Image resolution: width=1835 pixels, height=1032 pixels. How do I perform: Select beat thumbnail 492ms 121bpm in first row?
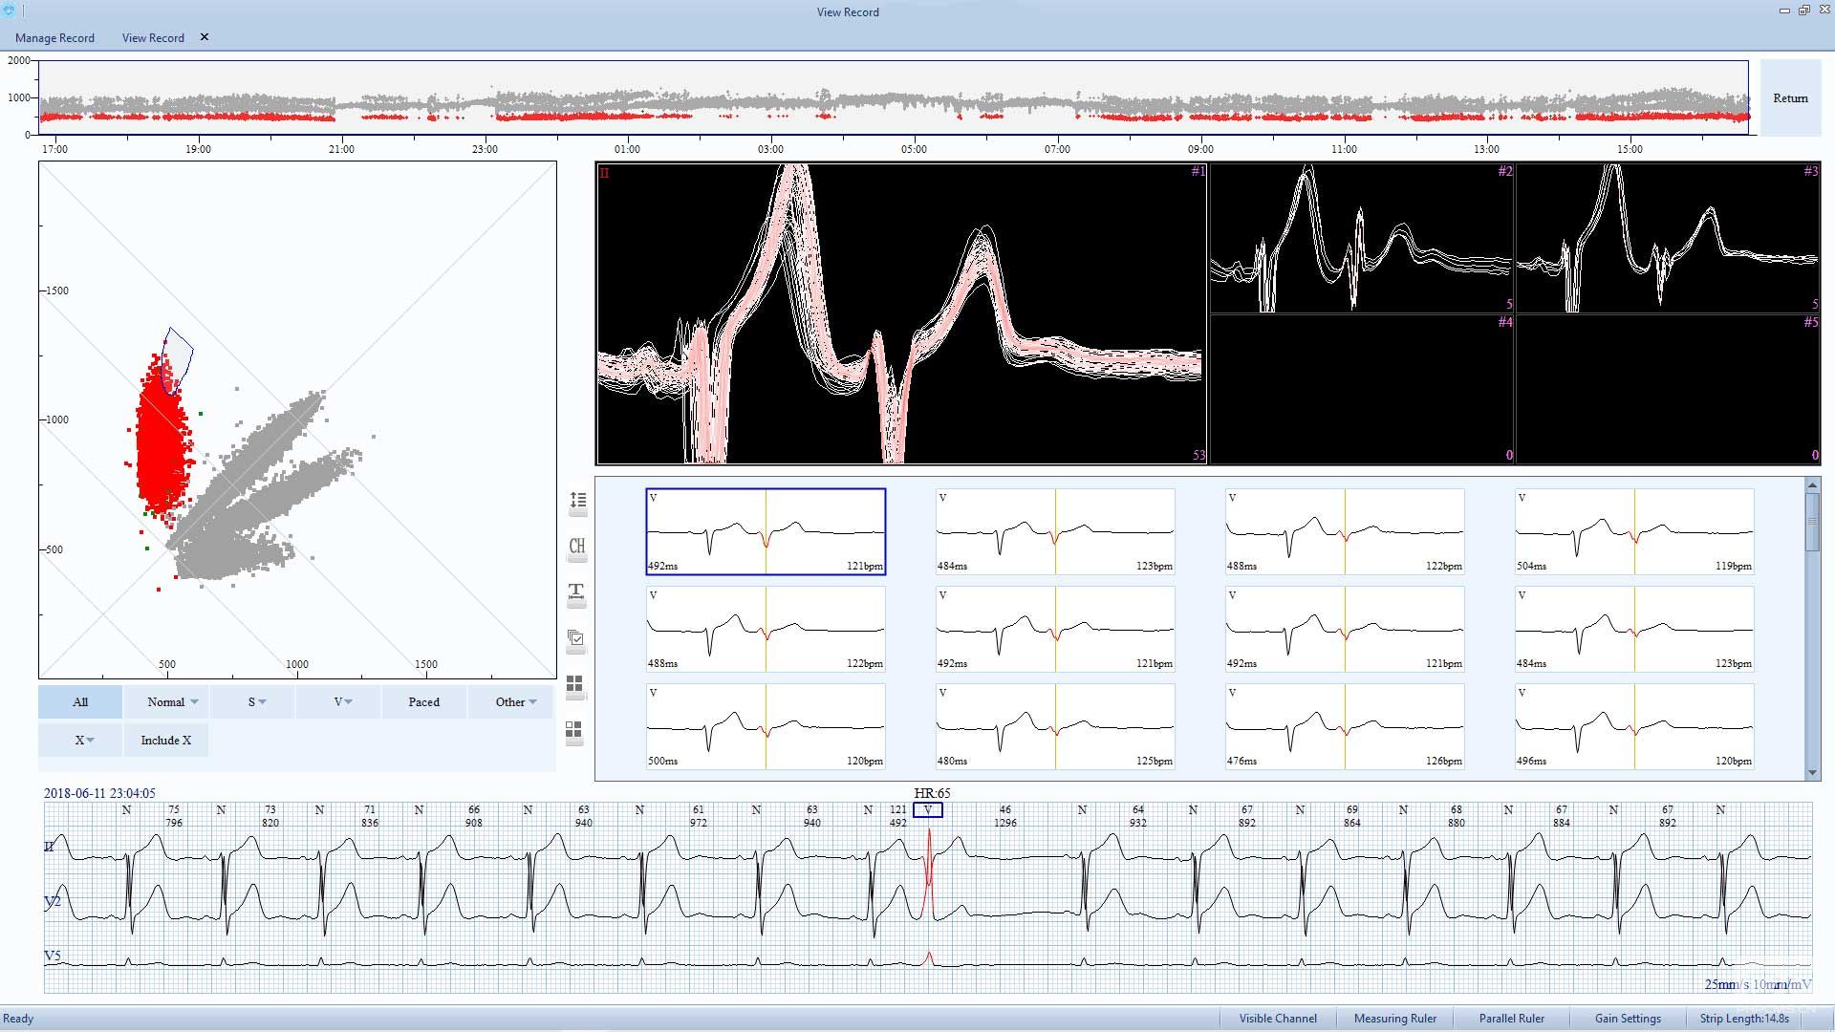click(x=766, y=531)
